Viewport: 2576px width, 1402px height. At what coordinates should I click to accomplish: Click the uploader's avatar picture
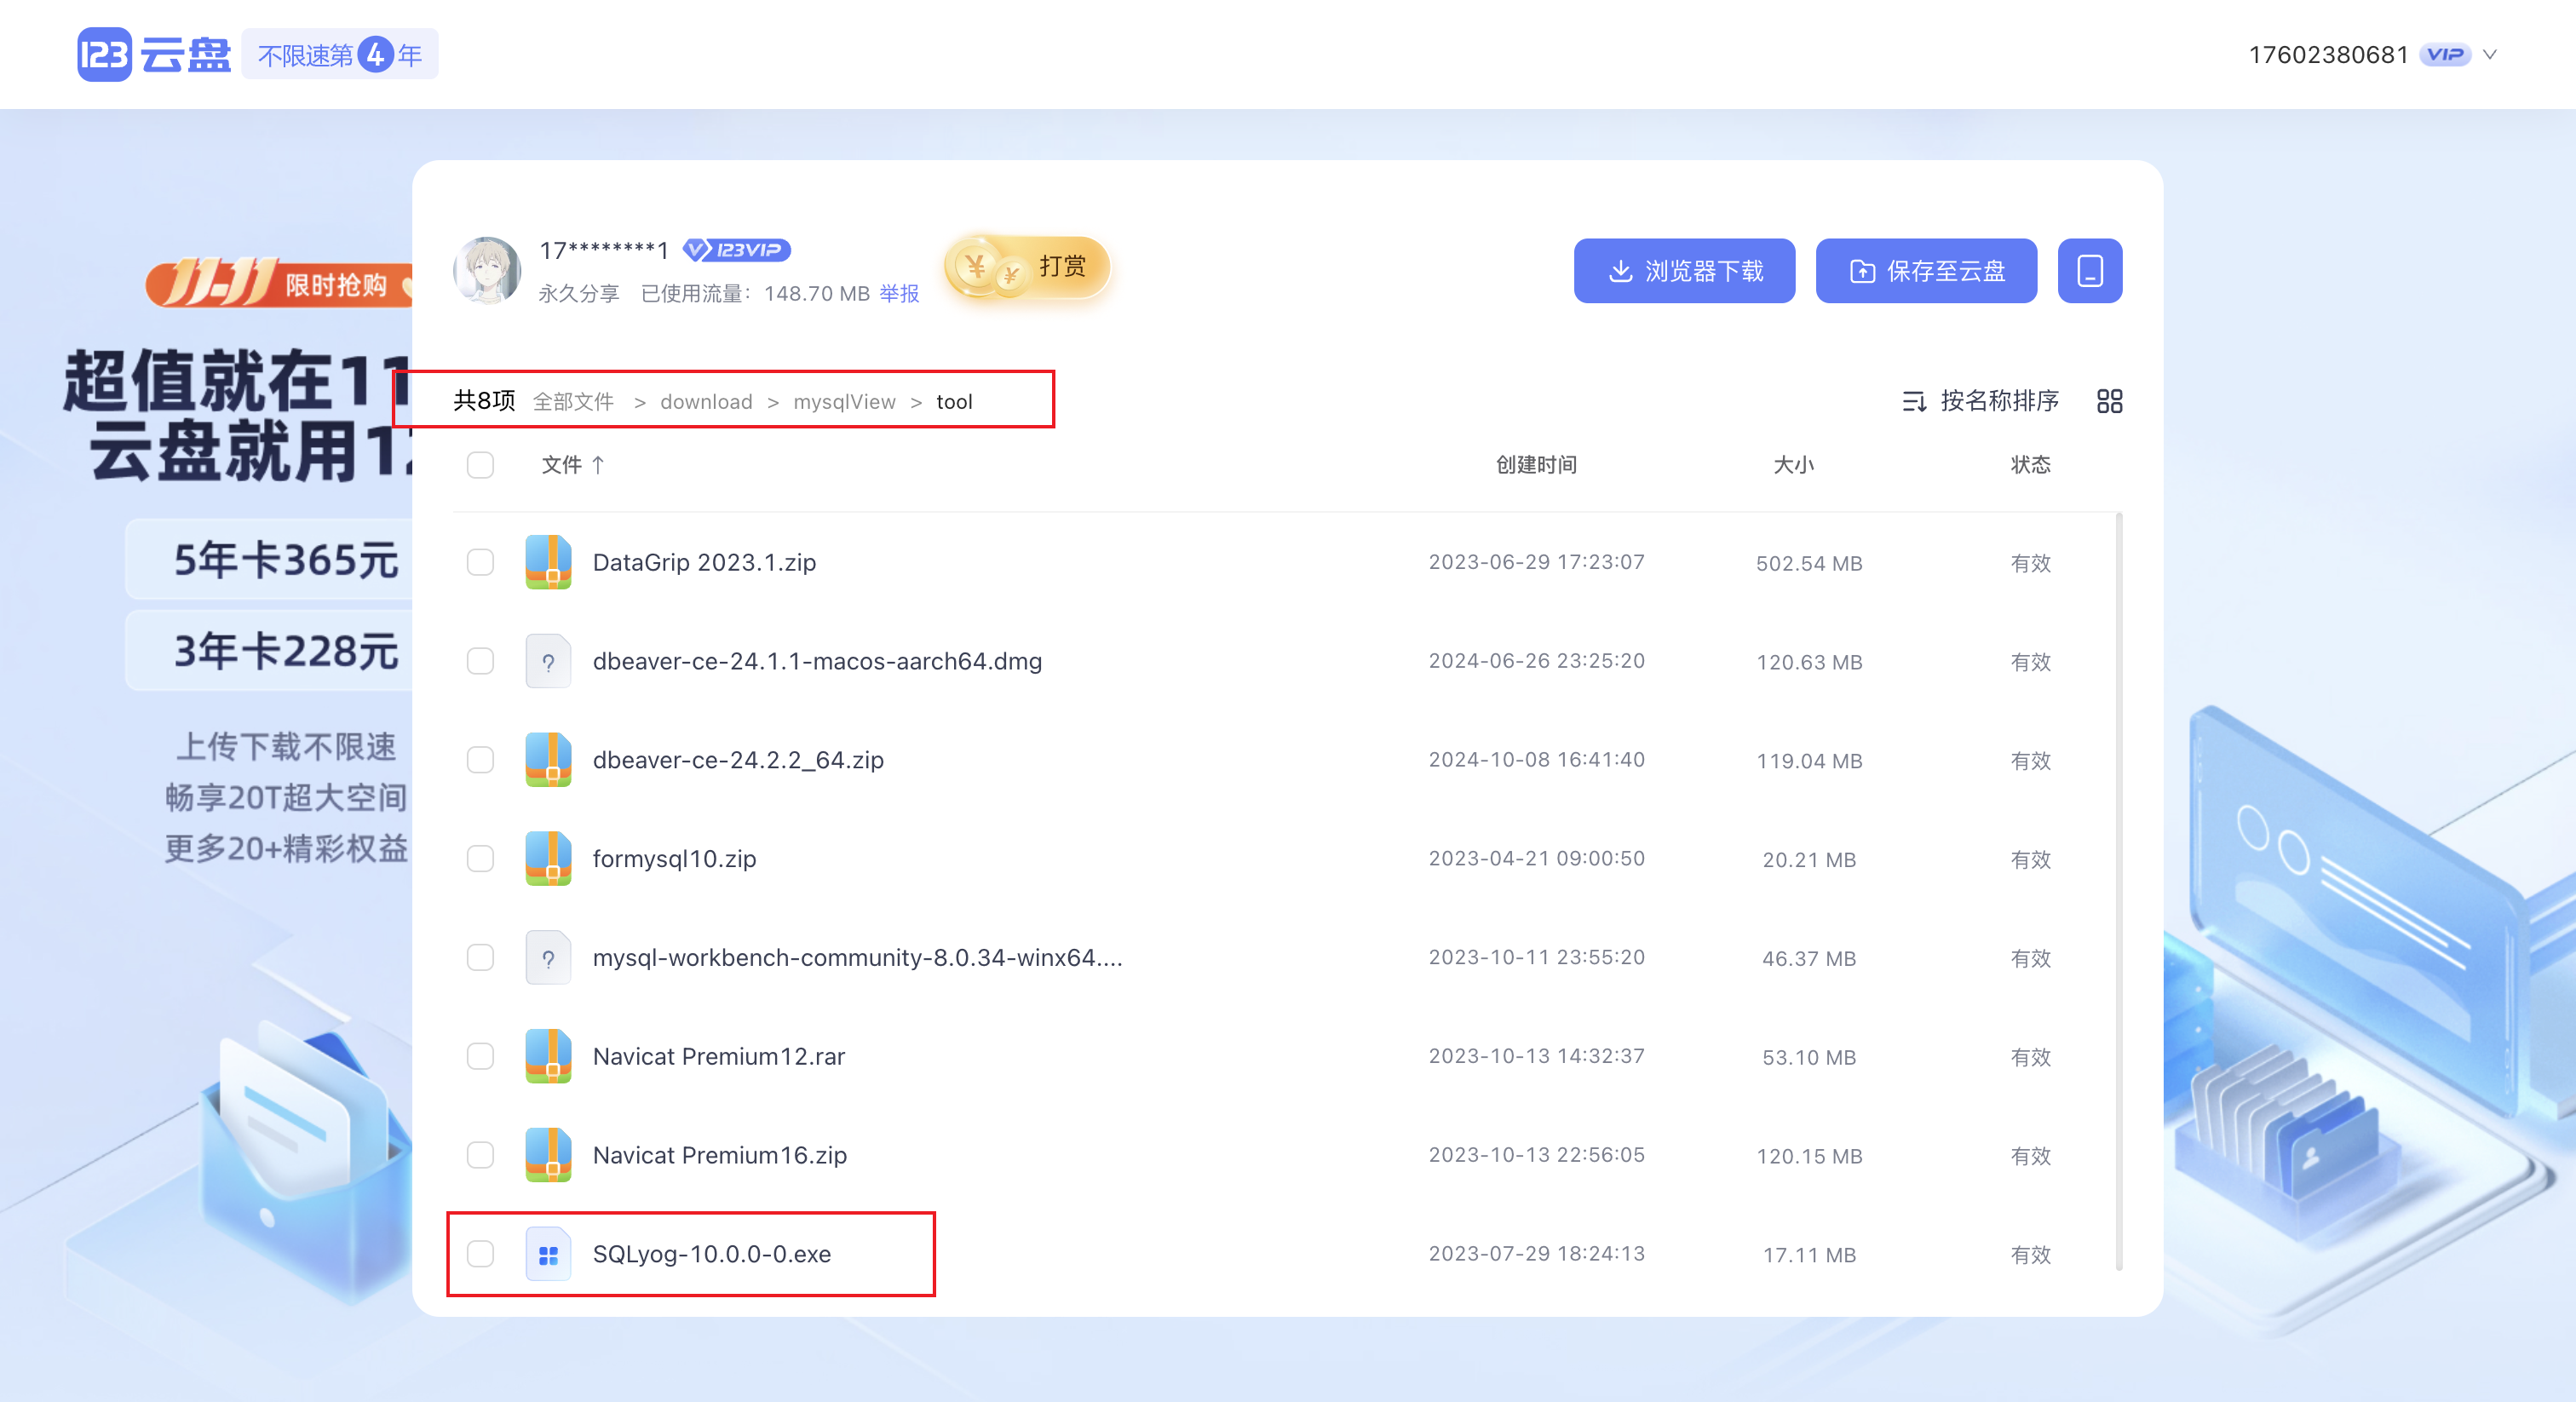click(x=487, y=269)
